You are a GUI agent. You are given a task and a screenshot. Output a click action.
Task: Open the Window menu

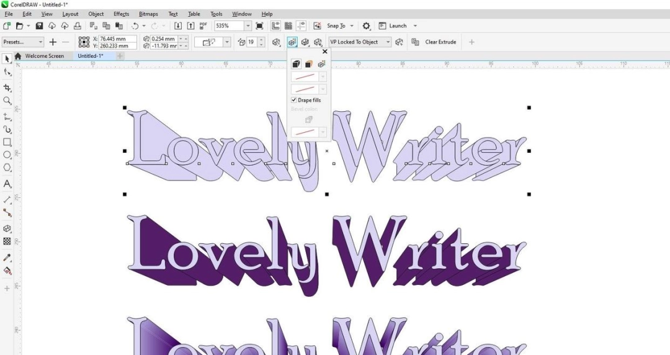click(241, 14)
